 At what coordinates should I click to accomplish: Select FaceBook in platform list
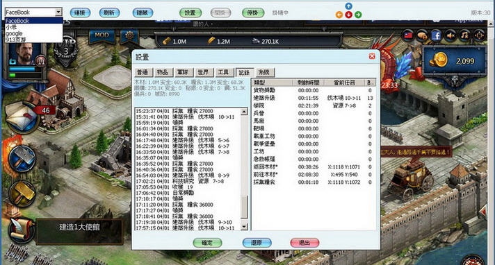34,21
